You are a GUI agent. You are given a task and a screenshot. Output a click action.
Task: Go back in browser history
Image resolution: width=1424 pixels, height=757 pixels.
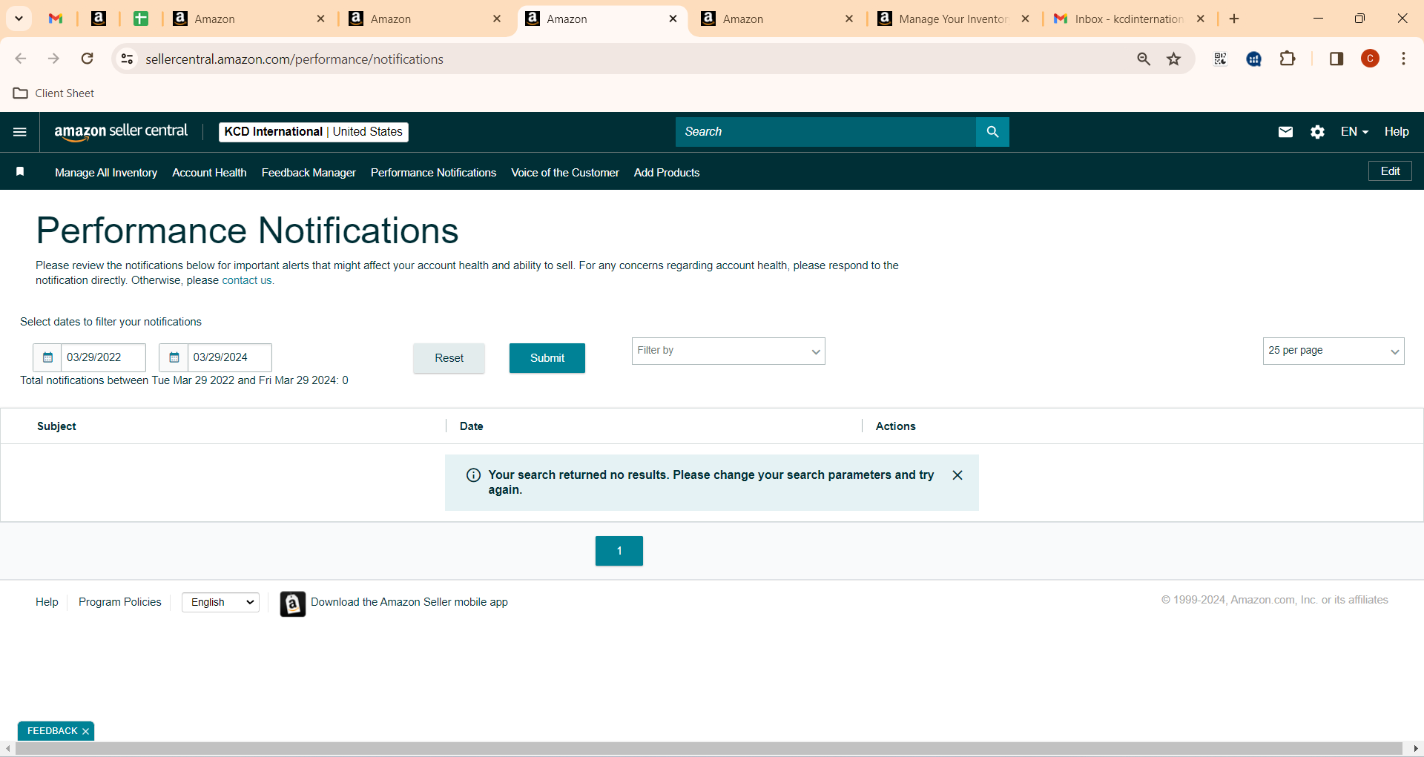point(21,59)
